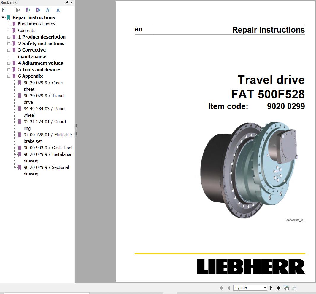Image resolution: width=316 pixels, height=294 pixels.
Task: Click the bookmark icon beside Contents
Action: [x=14, y=31]
